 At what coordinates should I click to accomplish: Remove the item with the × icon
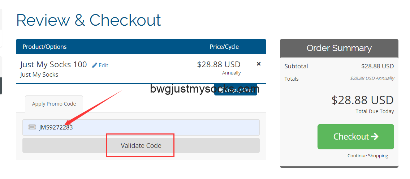[x=259, y=64]
